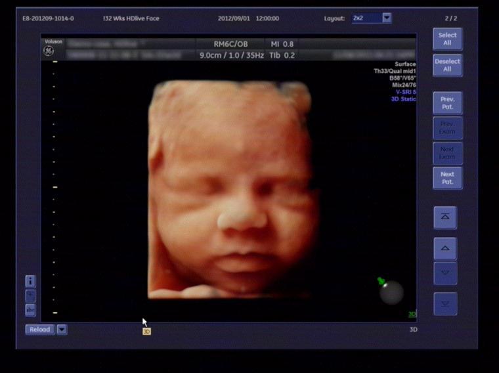Open the Layout 2x2 dropdown
The width and height of the screenshot is (499, 373).
[387, 18]
